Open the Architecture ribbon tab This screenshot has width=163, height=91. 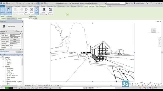[x=9, y=6]
